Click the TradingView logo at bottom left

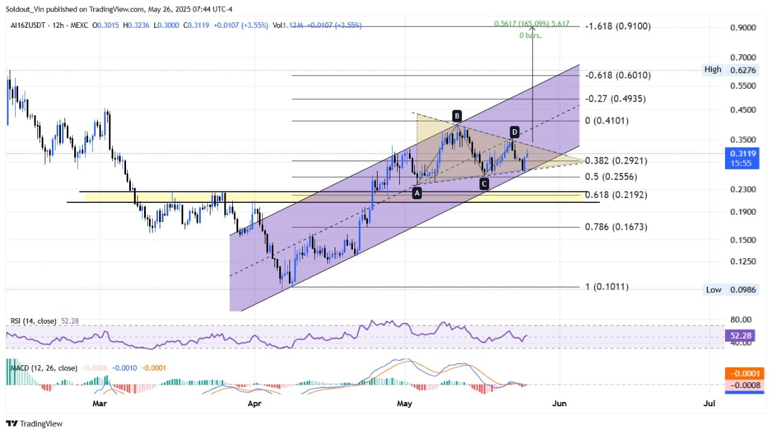coord(34,424)
